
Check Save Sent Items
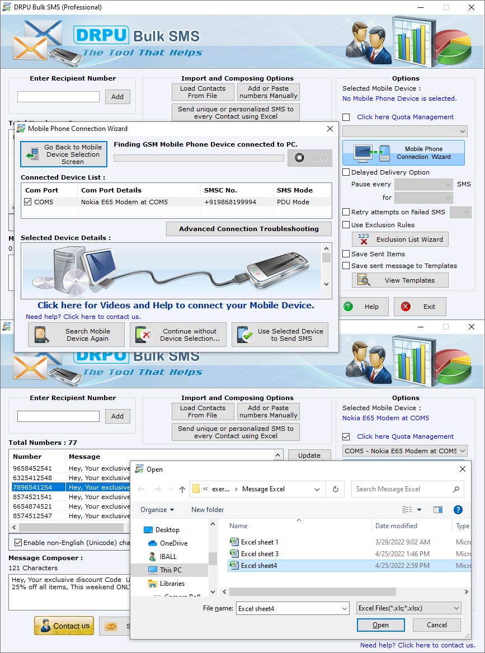(x=345, y=253)
